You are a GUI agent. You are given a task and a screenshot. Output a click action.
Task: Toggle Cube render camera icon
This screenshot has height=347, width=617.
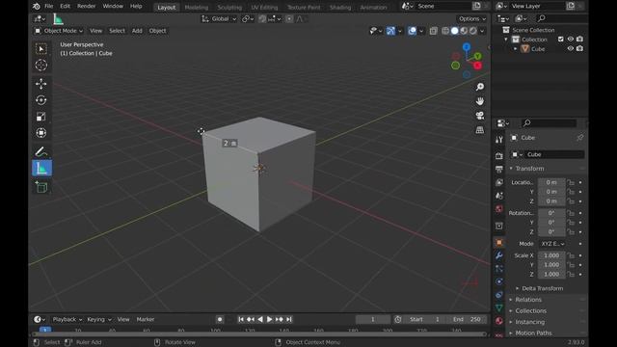(x=579, y=49)
